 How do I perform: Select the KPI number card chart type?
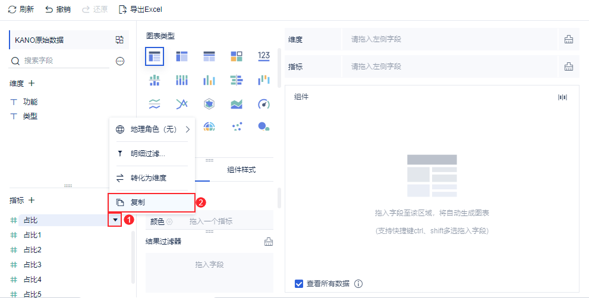(264, 56)
